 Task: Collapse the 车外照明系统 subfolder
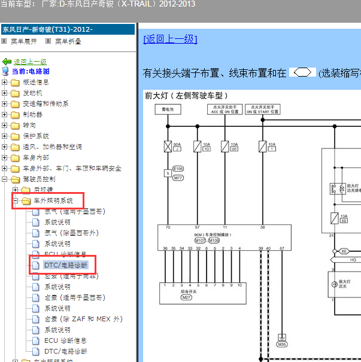(15, 200)
